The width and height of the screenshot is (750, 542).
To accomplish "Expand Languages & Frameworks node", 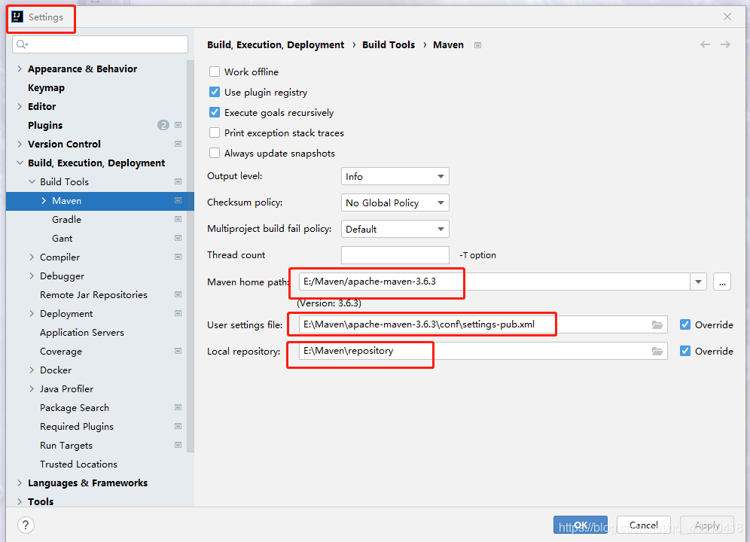I will 20,483.
